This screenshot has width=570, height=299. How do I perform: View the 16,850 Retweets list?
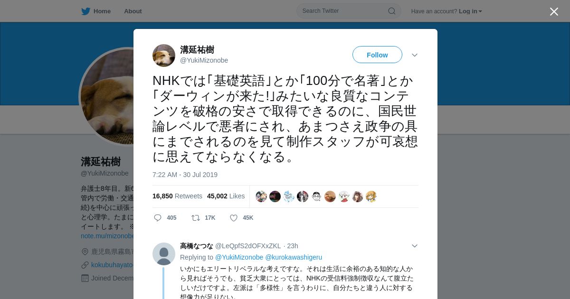(x=177, y=196)
